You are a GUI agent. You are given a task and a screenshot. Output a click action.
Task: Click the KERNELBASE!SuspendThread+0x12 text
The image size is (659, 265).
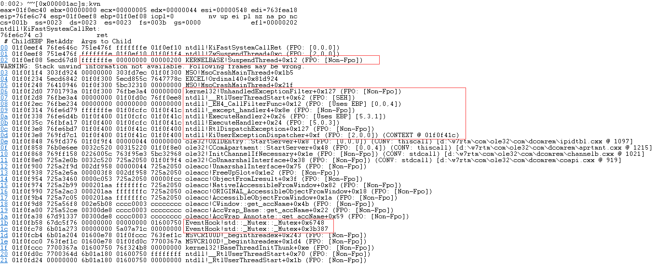click(x=241, y=60)
